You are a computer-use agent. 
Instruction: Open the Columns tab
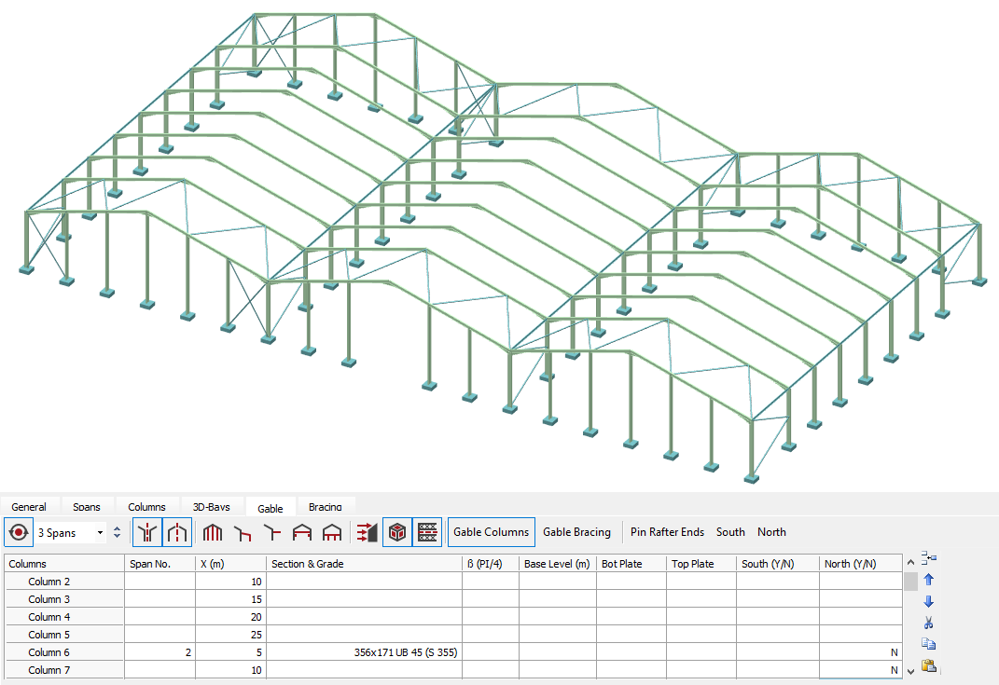pyautogui.click(x=146, y=507)
